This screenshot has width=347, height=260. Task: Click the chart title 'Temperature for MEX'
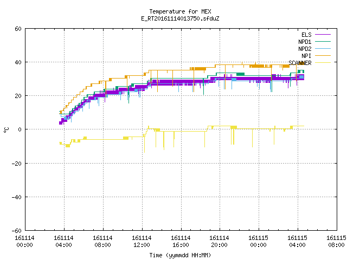click(180, 11)
